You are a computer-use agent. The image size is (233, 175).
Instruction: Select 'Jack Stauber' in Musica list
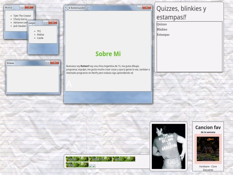(19, 26)
